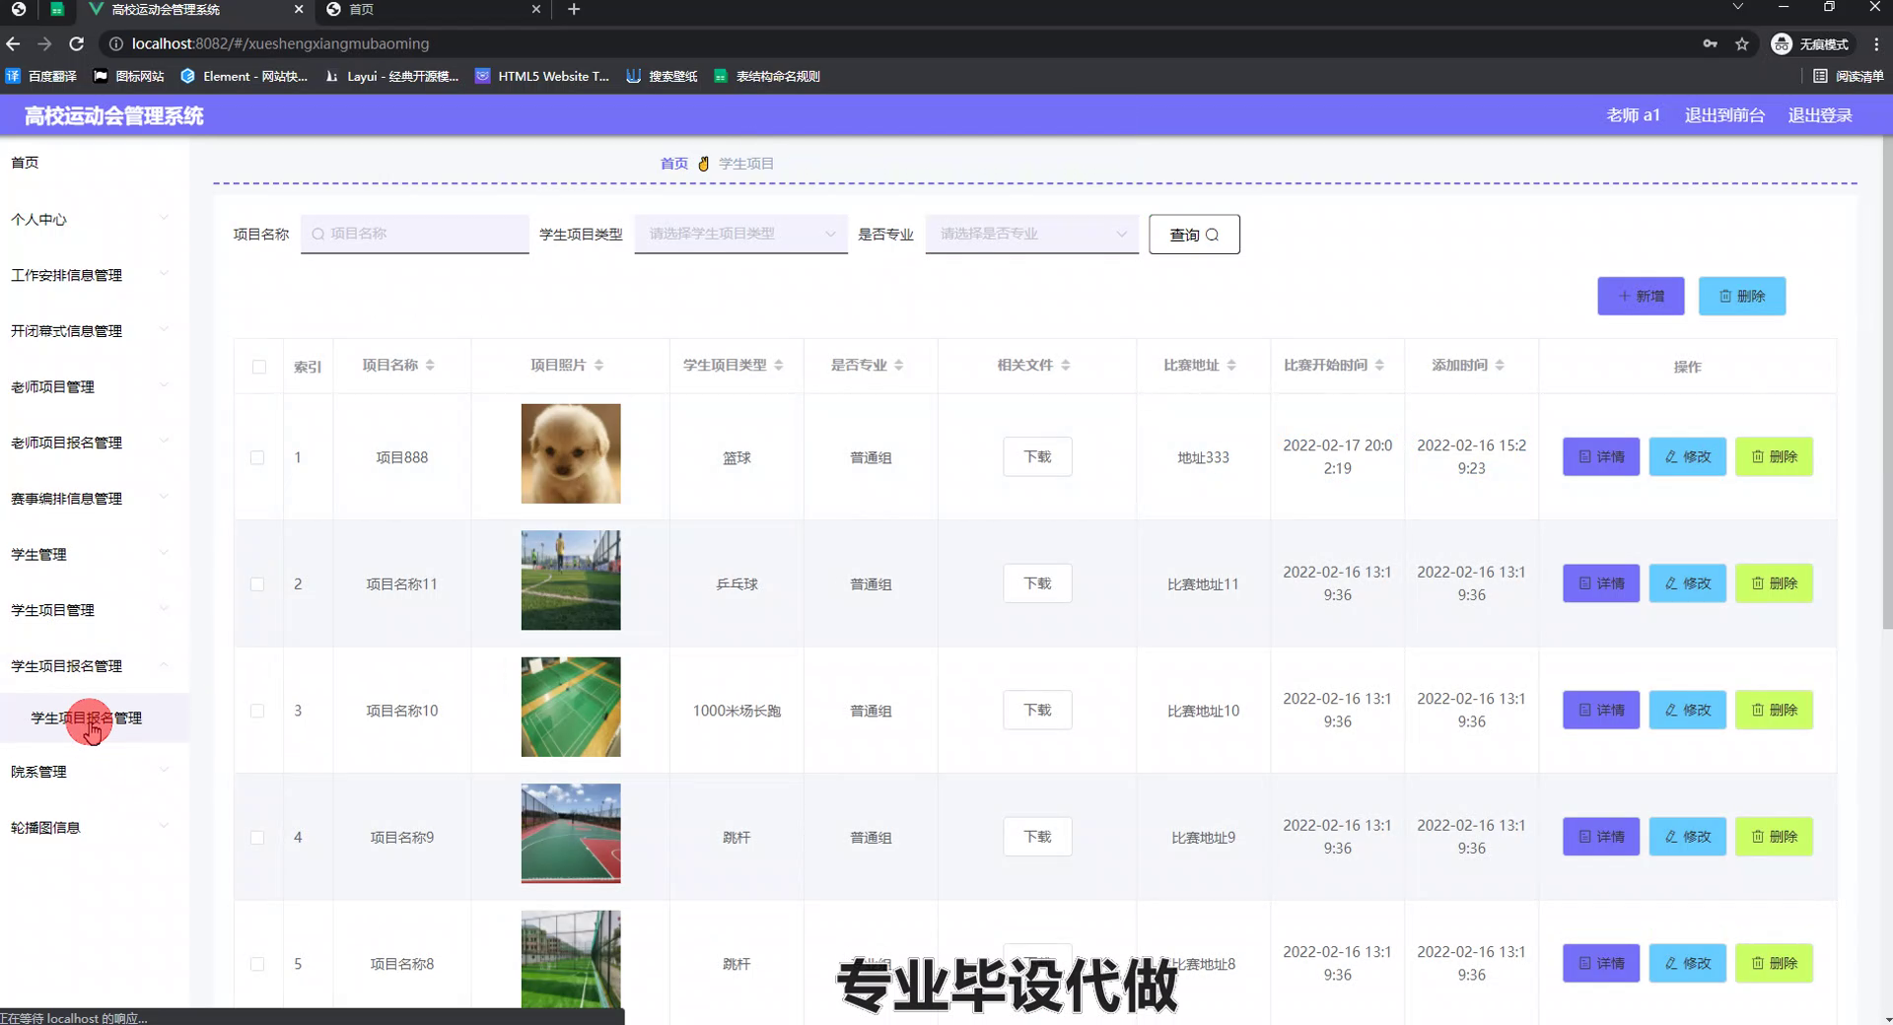Open the 表结构命名规则 bookmark
1893x1025 pixels.
point(767,76)
